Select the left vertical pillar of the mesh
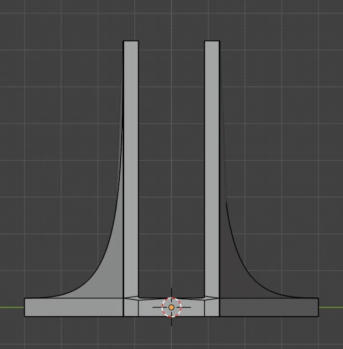 click(131, 169)
